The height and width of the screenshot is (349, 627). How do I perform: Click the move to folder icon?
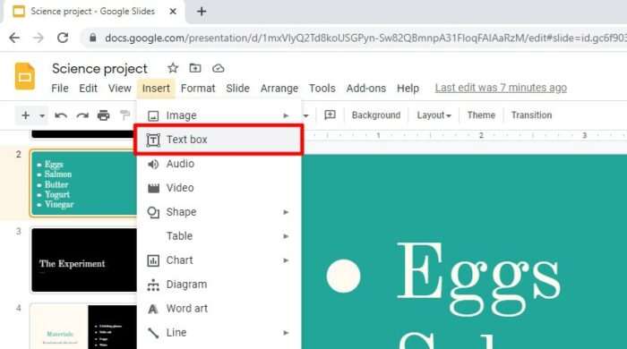(x=195, y=68)
